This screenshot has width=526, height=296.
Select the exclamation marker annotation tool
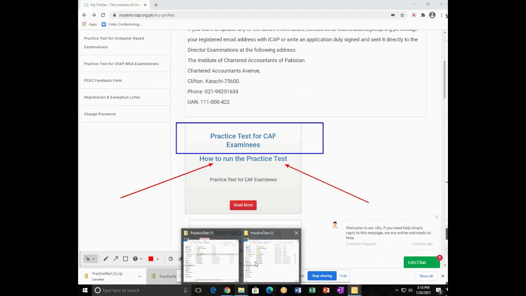(135, 259)
